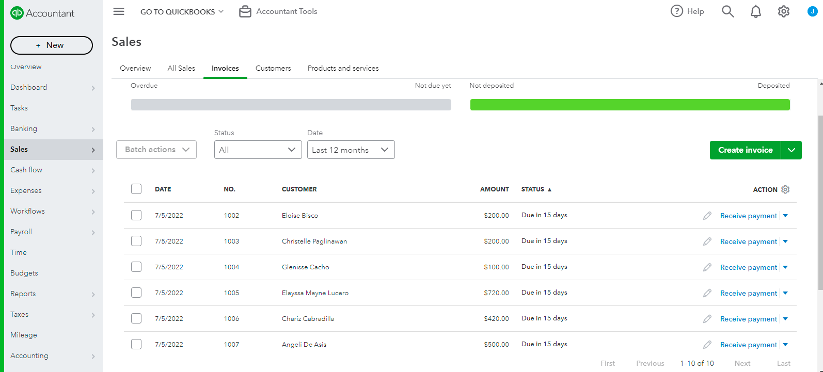Screen dimensions: 823x372
Task: Select the checkbox for invoice 1005
Action: point(136,293)
